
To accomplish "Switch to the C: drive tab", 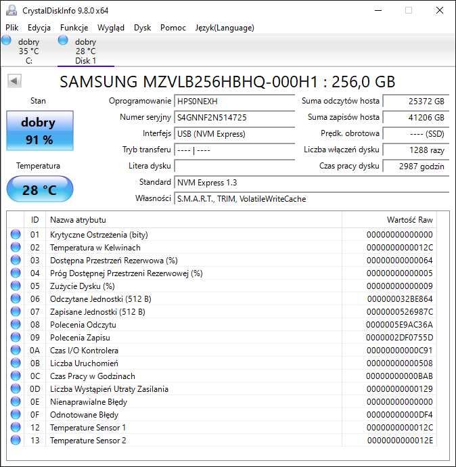I will (x=28, y=51).
